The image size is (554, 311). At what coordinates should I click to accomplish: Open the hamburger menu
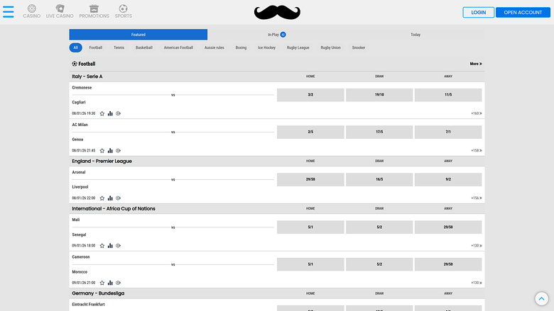[9, 12]
